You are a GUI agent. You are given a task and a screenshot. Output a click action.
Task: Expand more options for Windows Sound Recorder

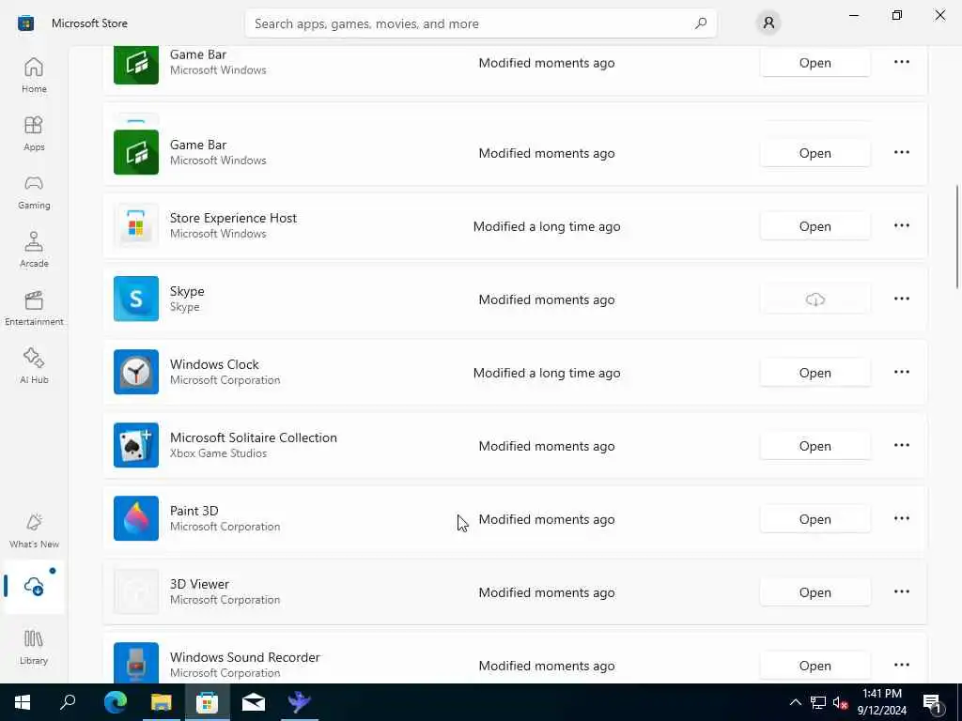[901, 666]
